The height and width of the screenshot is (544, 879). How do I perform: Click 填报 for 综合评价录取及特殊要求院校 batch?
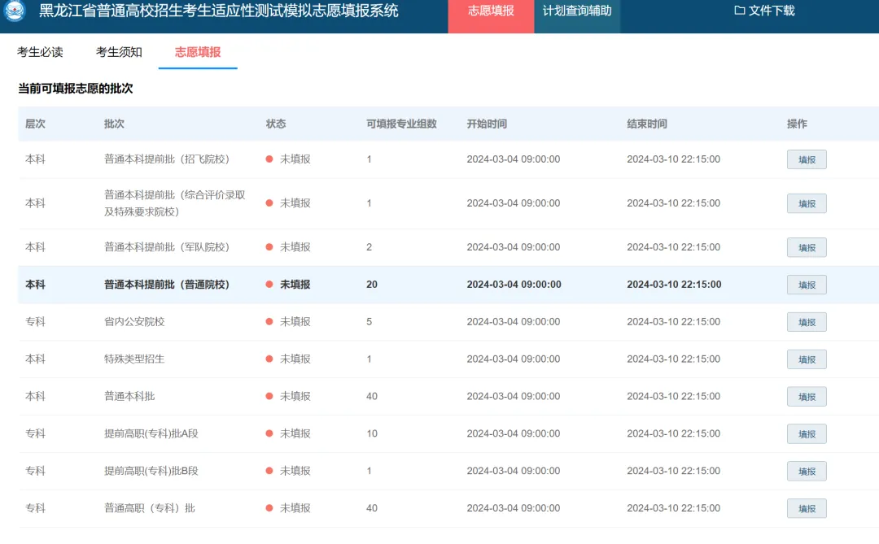click(807, 204)
